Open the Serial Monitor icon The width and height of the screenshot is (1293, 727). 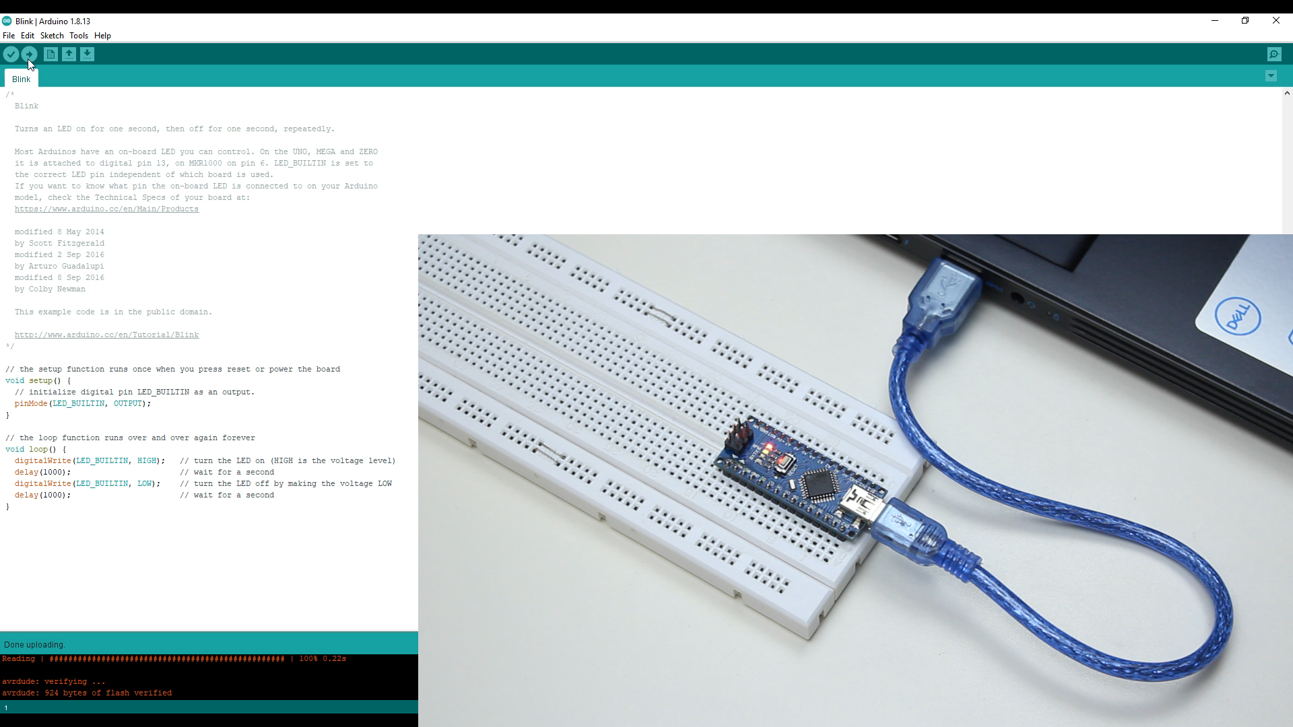click(x=1273, y=55)
